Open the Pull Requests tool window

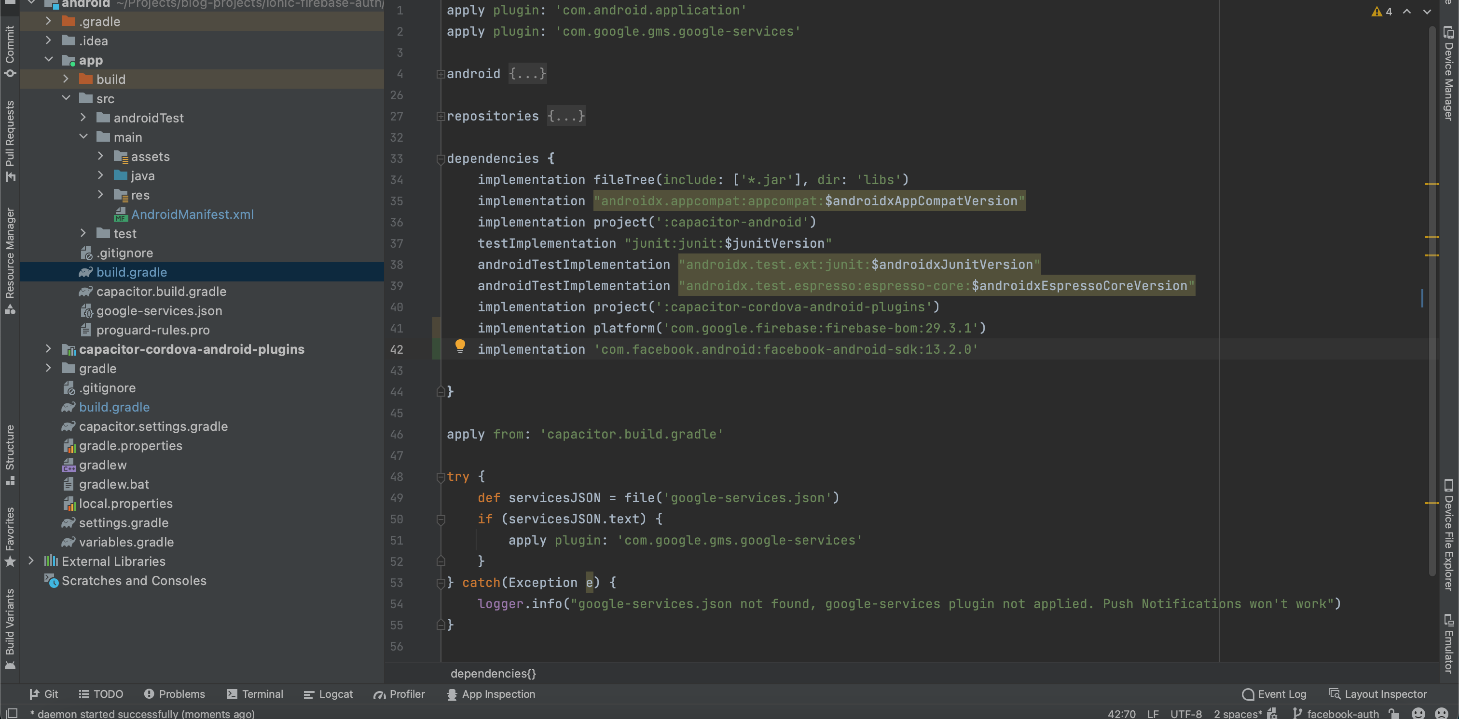10,141
